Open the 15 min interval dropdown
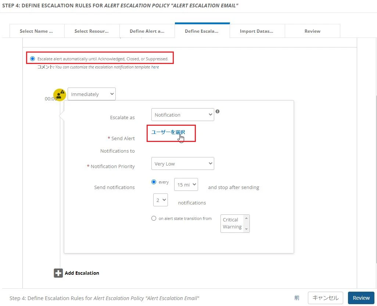Image resolution: width=377 pixels, height=306 pixels. pos(186,185)
